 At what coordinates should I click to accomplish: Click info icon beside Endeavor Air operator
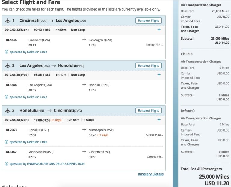(6, 164)
